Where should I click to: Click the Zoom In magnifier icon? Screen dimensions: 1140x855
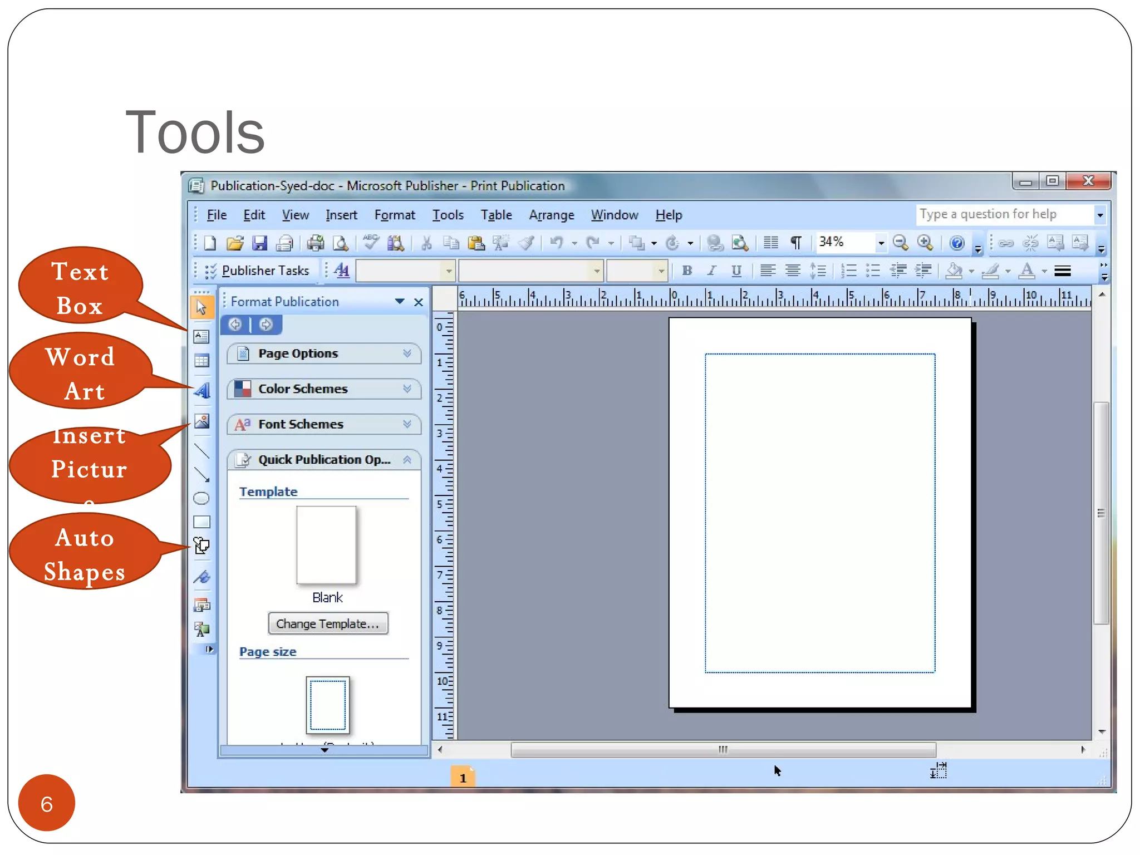tap(925, 243)
